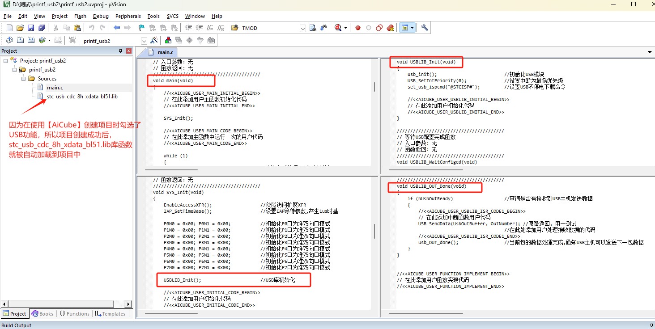Viewport: 655px width, 329px height.
Task: Toggle a bookmark with the blue flag icon
Action: pos(141,28)
